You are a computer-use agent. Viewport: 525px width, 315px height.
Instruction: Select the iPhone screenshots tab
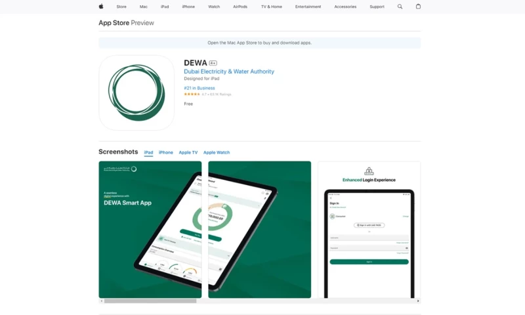tap(166, 152)
